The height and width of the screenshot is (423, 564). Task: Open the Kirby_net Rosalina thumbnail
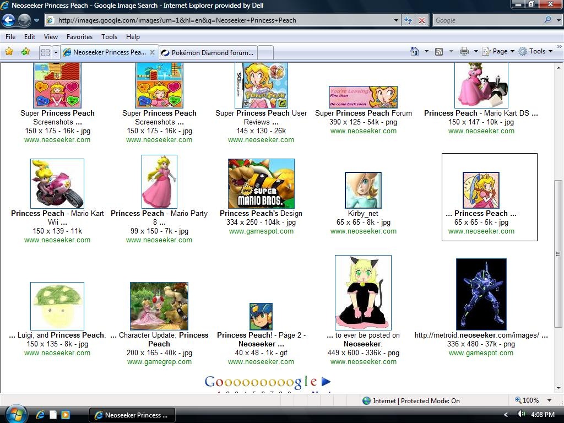364,189
